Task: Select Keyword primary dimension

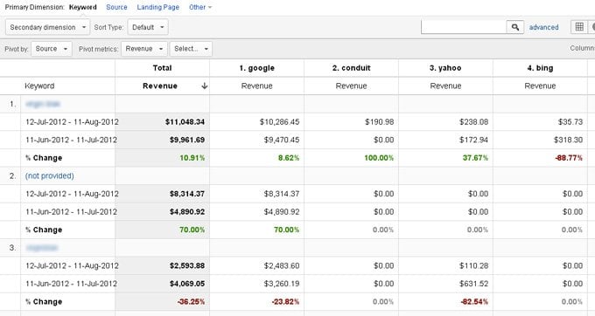Action: click(83, 7)
